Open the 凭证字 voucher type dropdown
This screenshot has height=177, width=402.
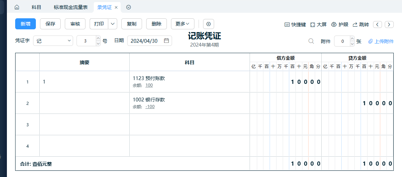coord(53,41)
